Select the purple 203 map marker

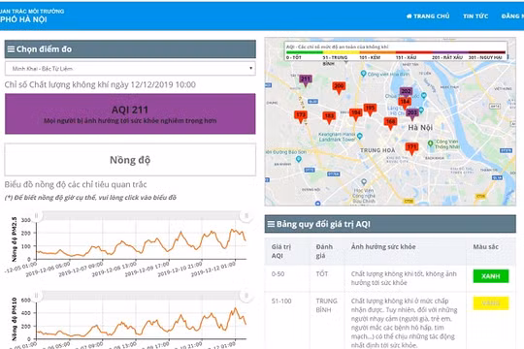tap(412, 113)
